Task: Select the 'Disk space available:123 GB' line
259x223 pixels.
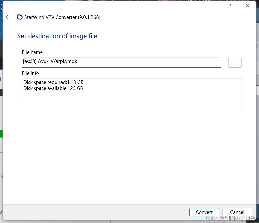Action: (x=53, y=88)
